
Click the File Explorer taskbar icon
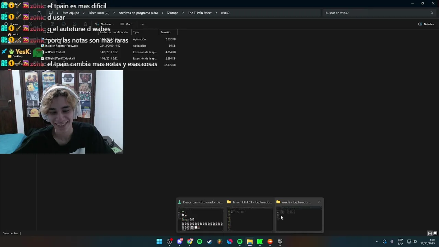point(250,242)
